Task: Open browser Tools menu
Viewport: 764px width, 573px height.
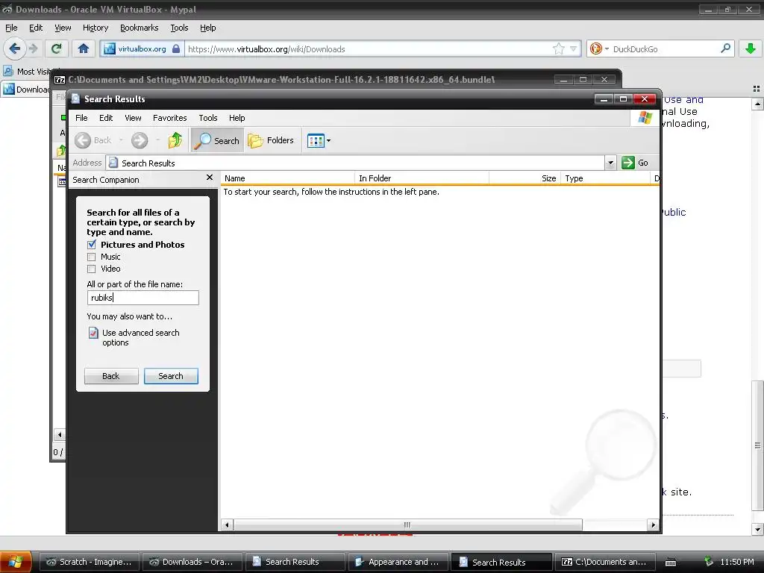Action: click(179, 28)
